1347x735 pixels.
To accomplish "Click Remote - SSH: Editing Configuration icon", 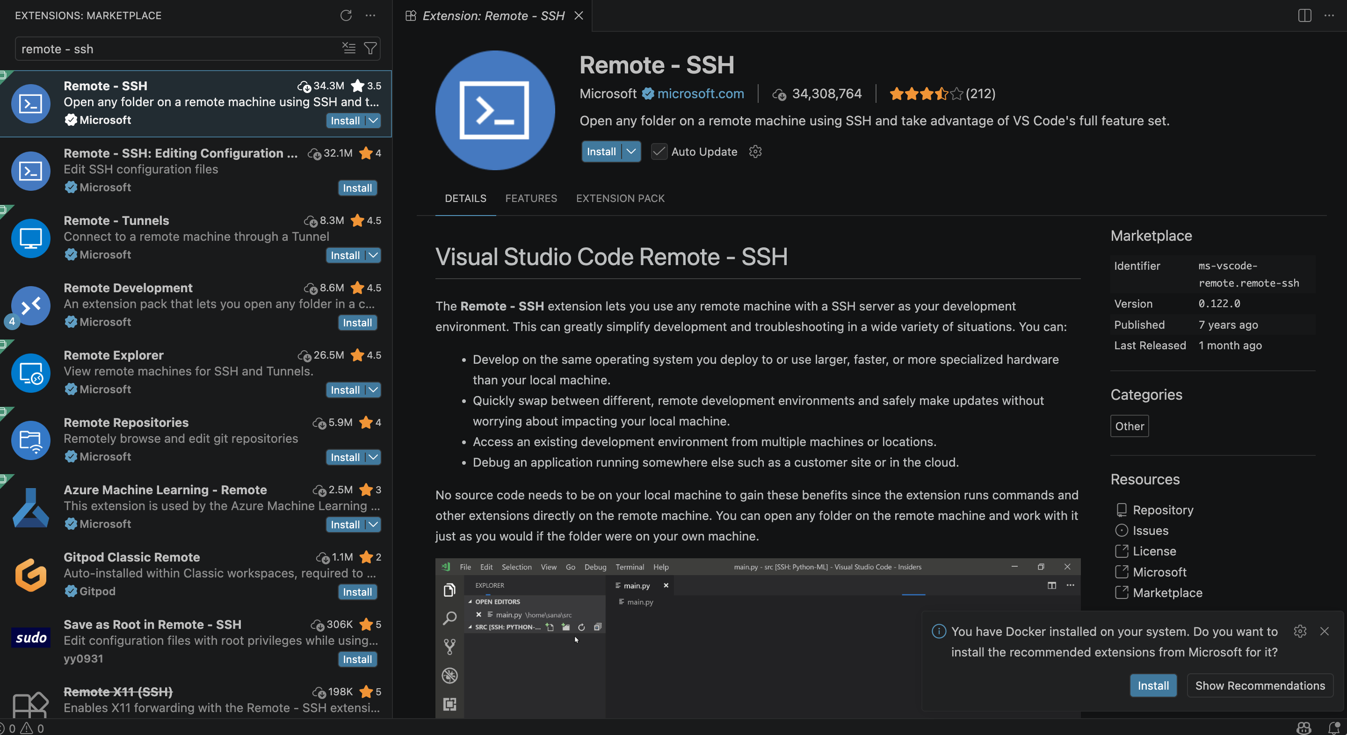I will coord(31,171).
